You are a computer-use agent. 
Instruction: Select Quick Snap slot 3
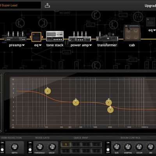click(86, 145)
